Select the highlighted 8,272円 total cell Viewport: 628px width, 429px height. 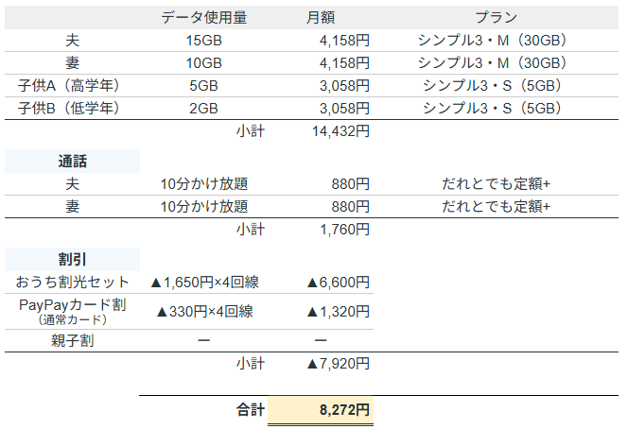[343, 410]
